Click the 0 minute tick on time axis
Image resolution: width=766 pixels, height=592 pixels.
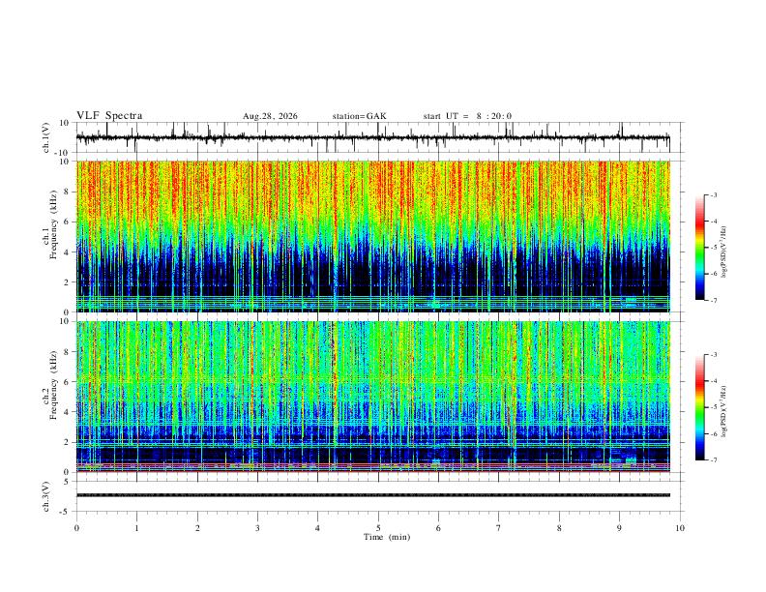click(x=76, y=528)
